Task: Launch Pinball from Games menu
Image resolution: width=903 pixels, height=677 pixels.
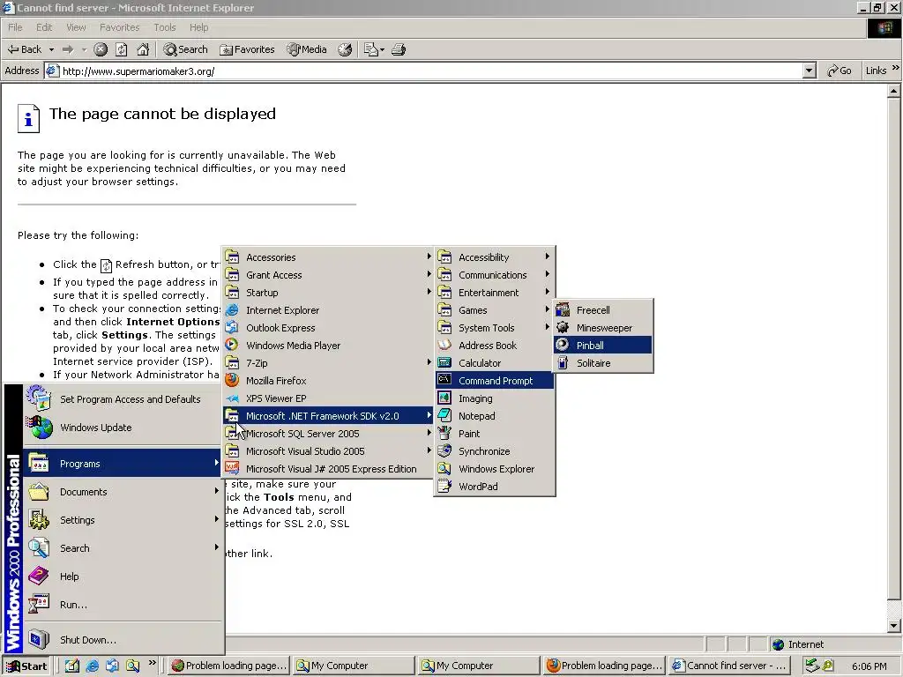Action: click(602, 346)
